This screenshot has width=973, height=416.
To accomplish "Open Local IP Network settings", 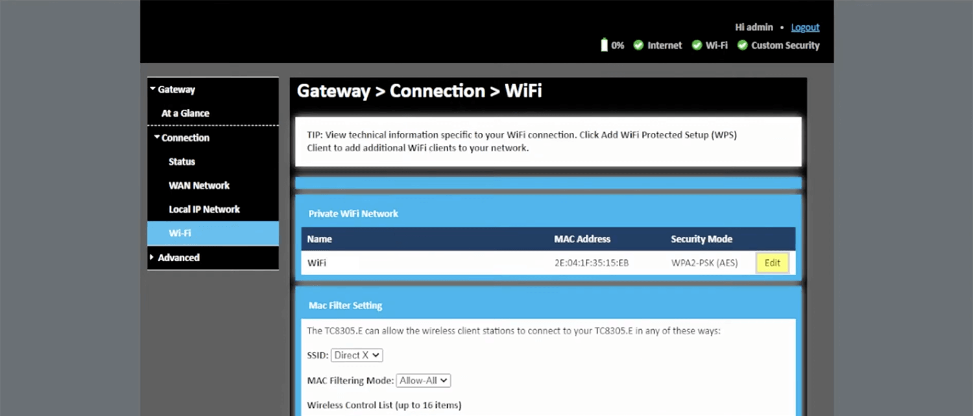I will (x=204, y=209).
